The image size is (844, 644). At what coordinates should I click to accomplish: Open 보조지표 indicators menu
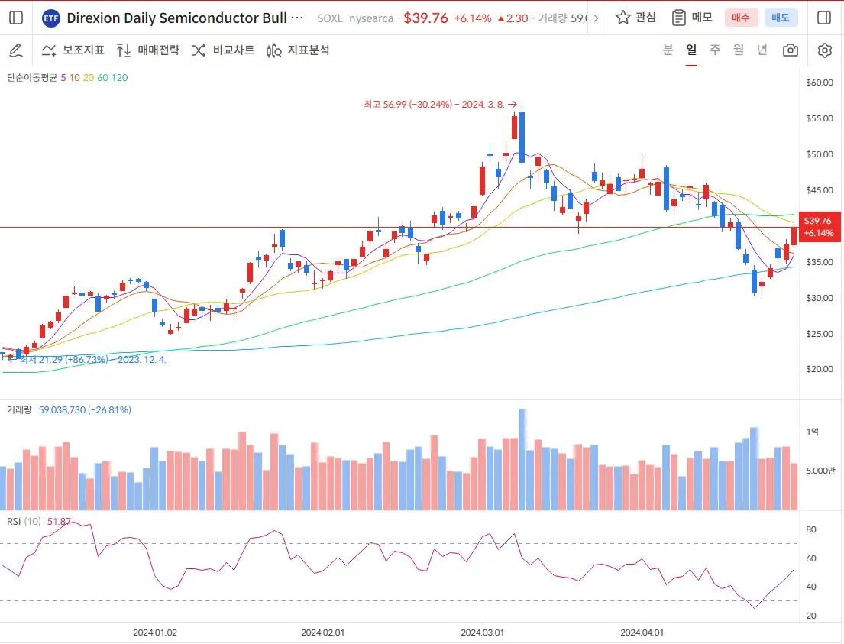click(x=73, y=50)
